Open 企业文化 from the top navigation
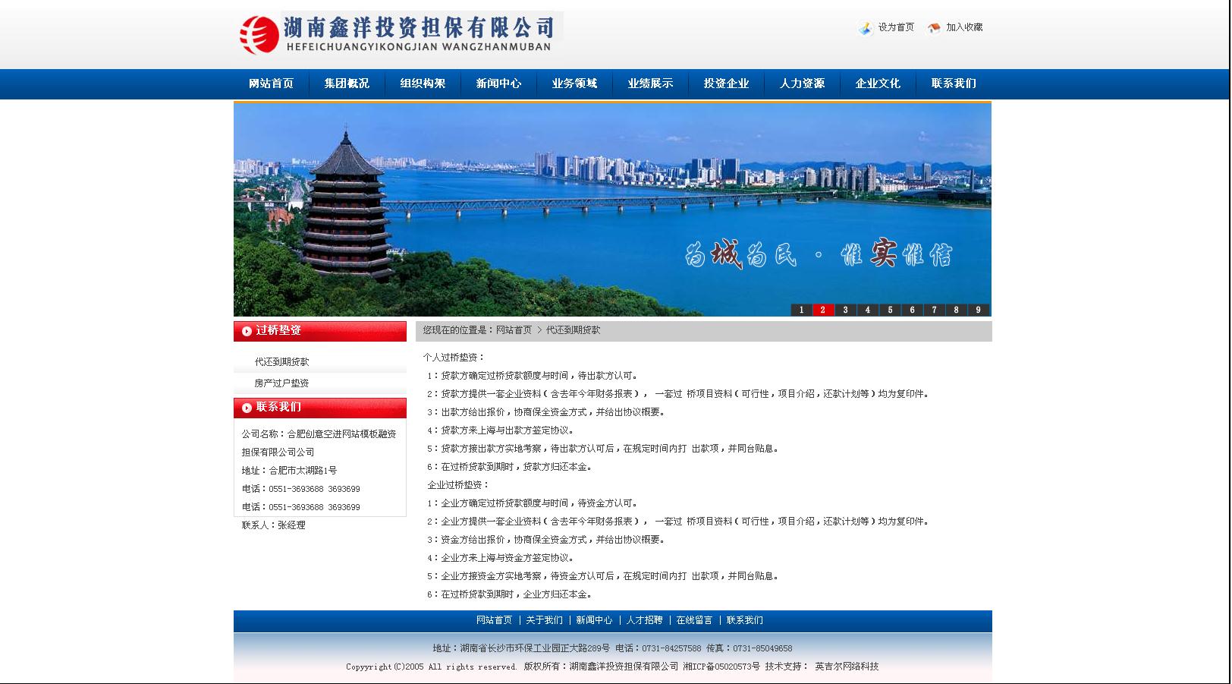Viewport: 1232px width, 684px height. point(878,84)
